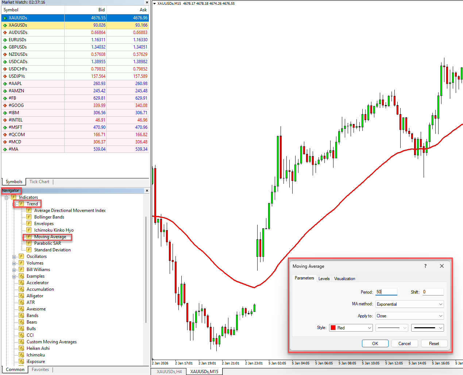Click the Reset button
This screenshot has width=463, height=375.
(x=434, y=344)
